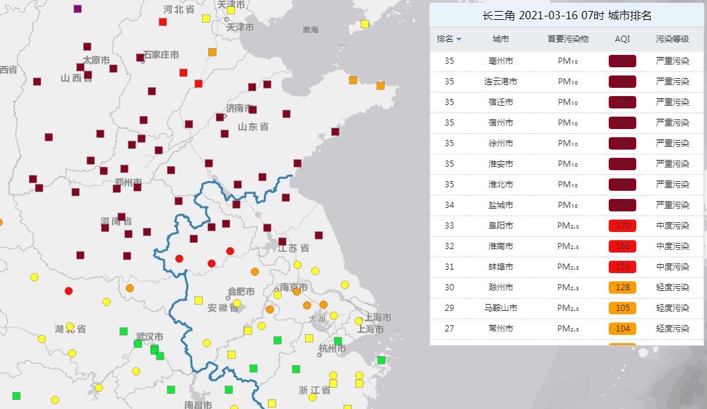Click the purple square marker on the map

(78, 9)
